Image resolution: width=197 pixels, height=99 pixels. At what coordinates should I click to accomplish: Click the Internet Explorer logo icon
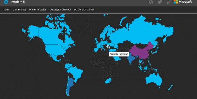[x=6, y=2]
